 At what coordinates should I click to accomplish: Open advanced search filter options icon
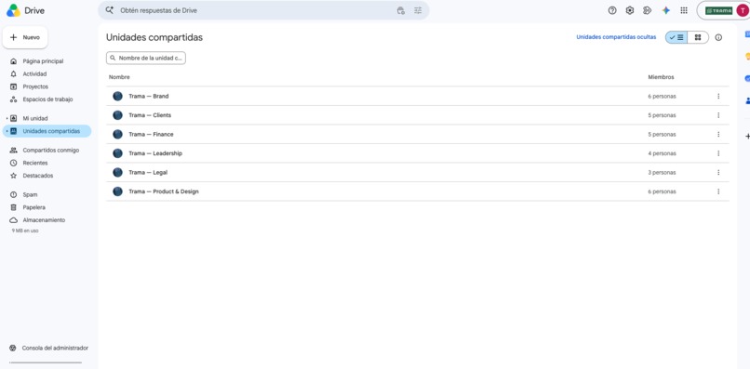click(x=418, y=10)
